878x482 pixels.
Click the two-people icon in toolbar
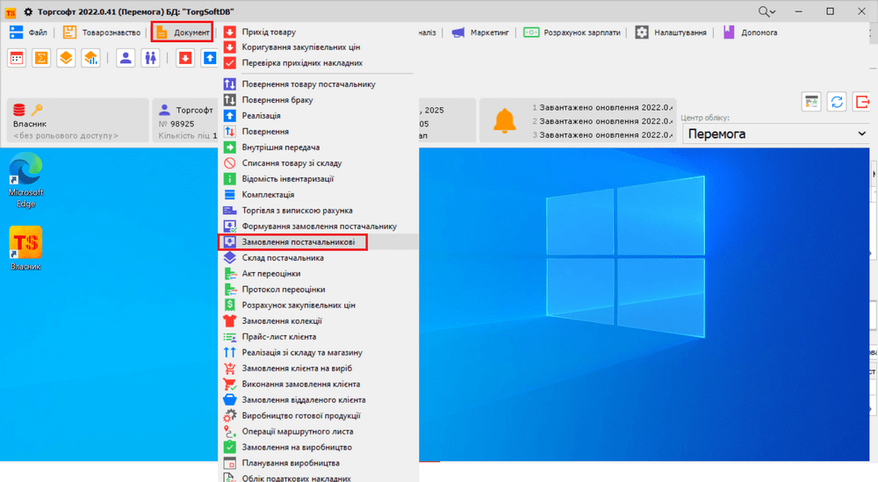click(150, 58)
